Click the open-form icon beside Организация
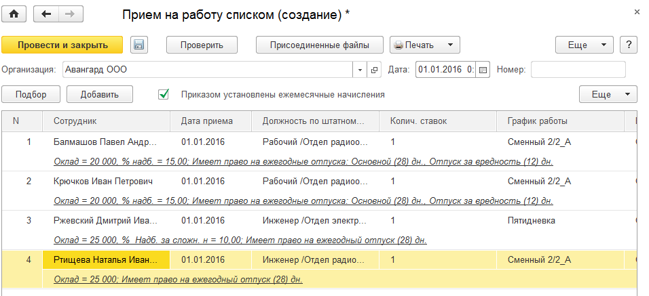Image resolution: width=649 pixels, height=296 pixels. 375,70
